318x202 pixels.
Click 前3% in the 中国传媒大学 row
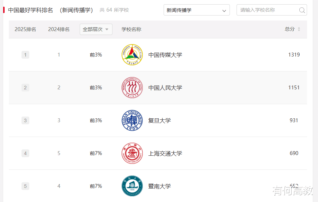pos(96,55)
